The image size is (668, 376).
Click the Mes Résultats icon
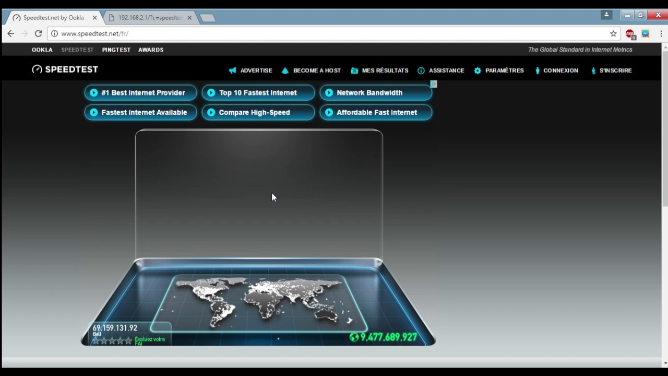(354, 70)
